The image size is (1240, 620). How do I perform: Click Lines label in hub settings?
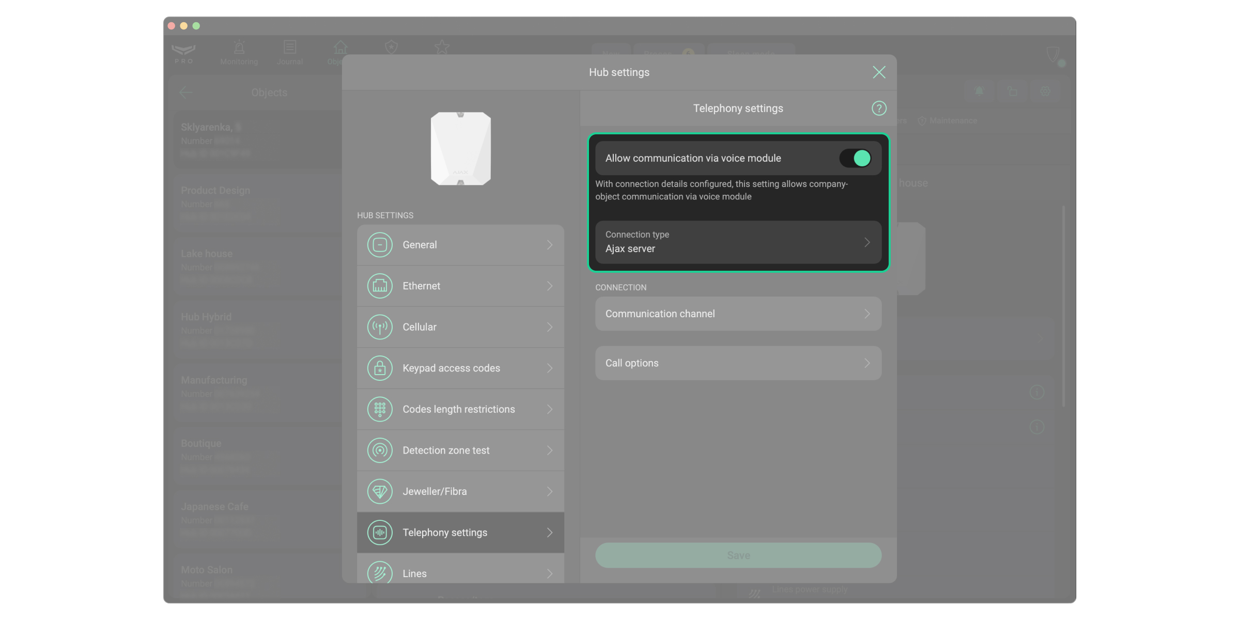coord(414,574)
